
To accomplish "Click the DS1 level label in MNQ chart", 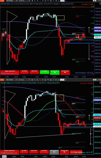I will coord(77,143).
